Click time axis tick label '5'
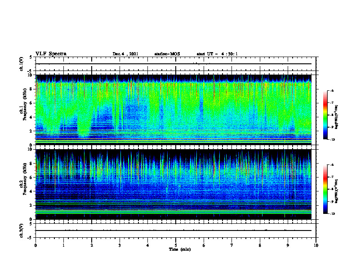This screenshot has height=275, width=356. pos(176,245)
